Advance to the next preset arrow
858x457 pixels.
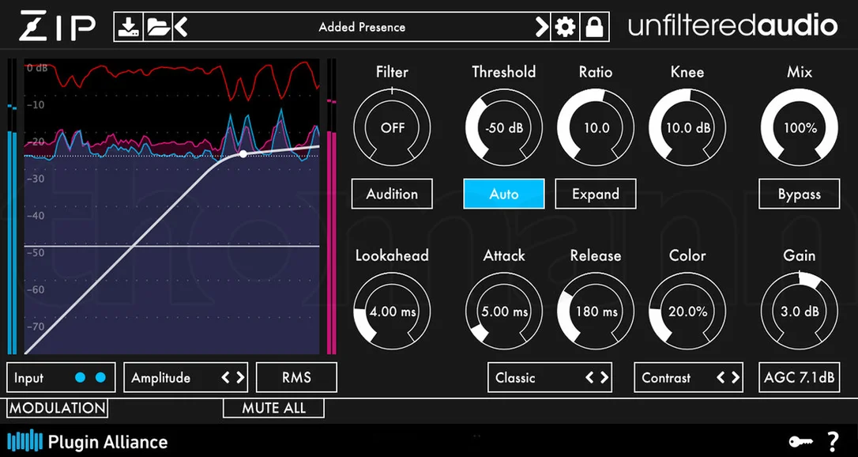[x=542, y=27]
